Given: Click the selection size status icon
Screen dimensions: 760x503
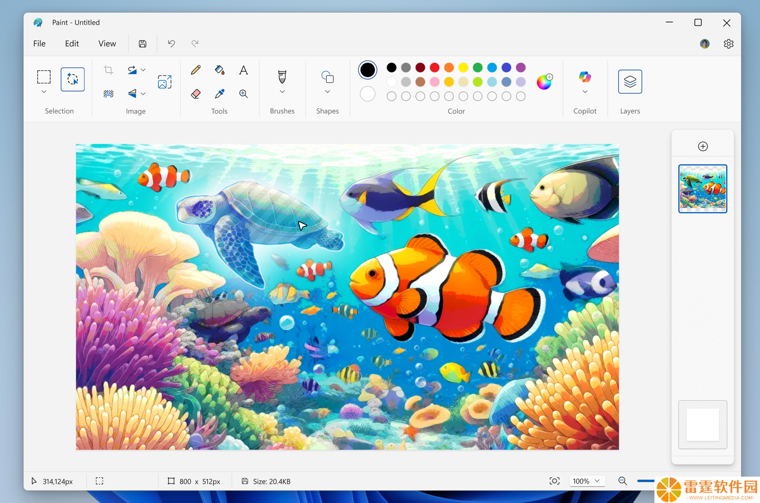Looking at the screenshot, I should coord(100,481).
